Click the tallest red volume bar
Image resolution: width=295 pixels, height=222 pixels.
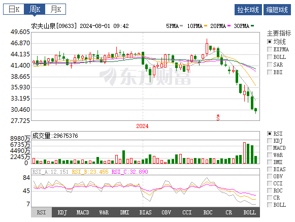pos(244,153)
